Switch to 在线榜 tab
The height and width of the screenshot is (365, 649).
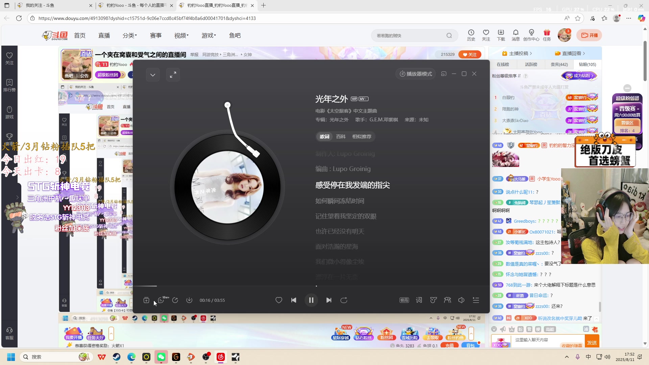(503, 64)
